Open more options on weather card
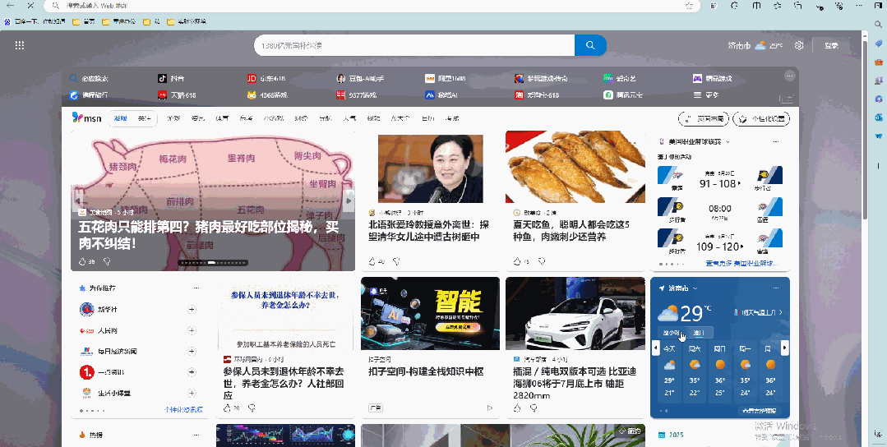The width and height of the screenshot is (887, 447). [775, 288]
